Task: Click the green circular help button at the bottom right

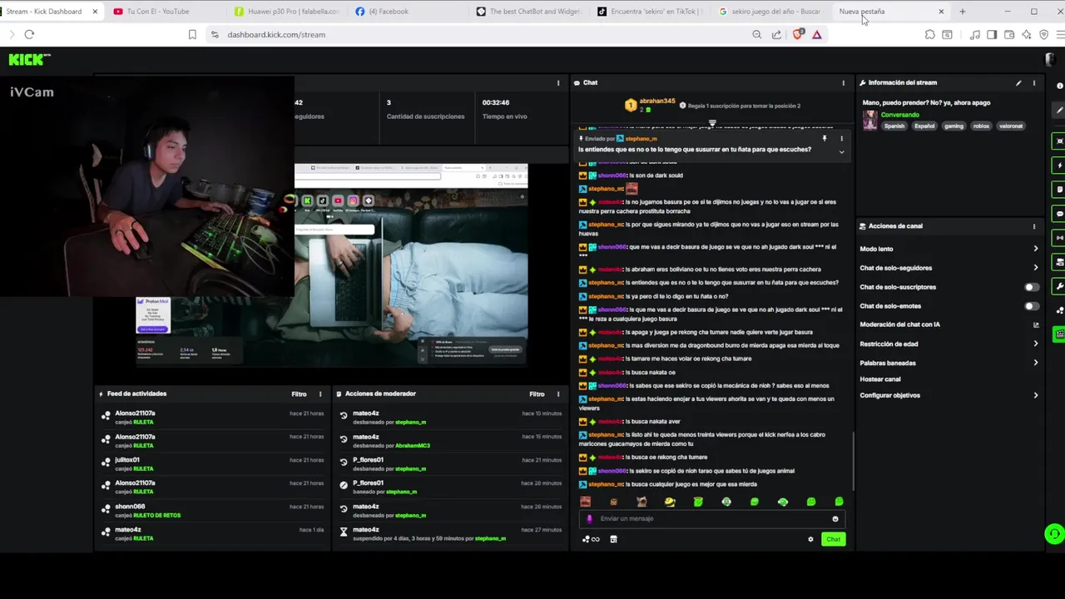Action: [x=1054, y=534]
